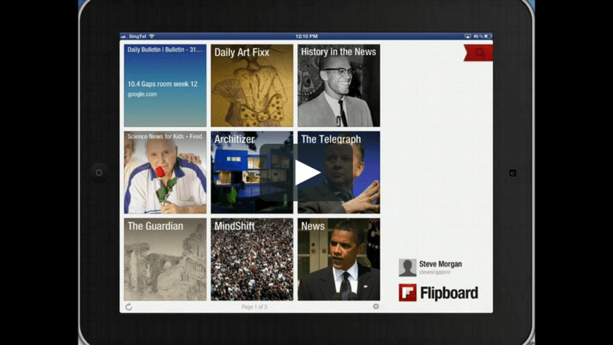
Task: Open the settings gear icon
Action: pyautogui.click(x=376, y=306)
